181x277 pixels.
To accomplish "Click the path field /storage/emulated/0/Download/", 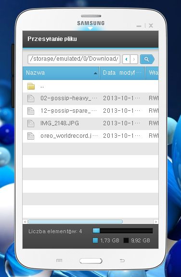I will (74, 59).
